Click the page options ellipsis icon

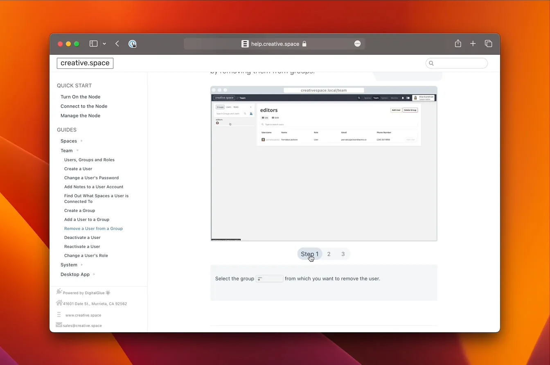357,44
